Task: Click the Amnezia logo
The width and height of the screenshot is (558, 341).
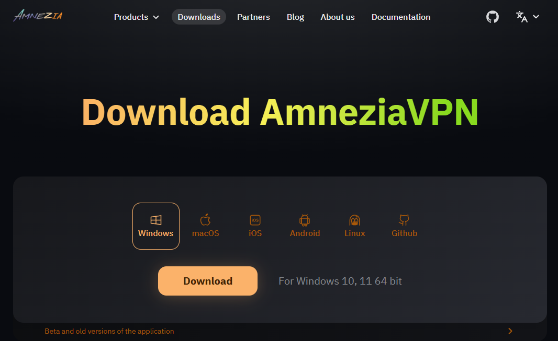Action: click(38, 15)
